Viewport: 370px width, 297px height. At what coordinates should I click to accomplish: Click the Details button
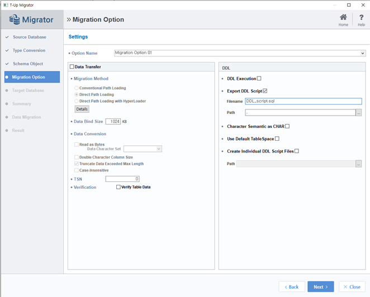pyautogui.click(x=82, y=109)
